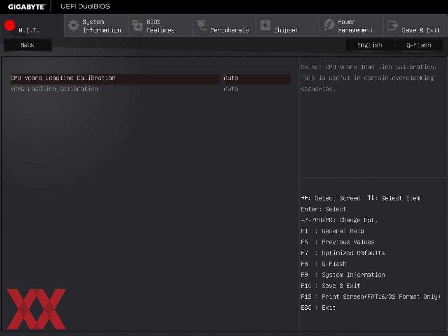Click the Power Management lightning icon
This screenshot has width=448, height=336.
click(329, 25)
